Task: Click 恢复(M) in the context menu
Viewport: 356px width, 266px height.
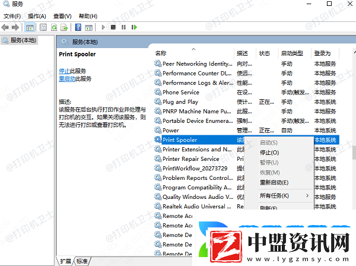Action: coord(270,173)
